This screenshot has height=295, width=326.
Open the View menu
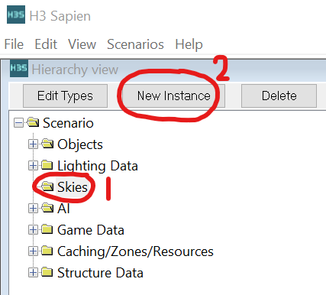82,44
